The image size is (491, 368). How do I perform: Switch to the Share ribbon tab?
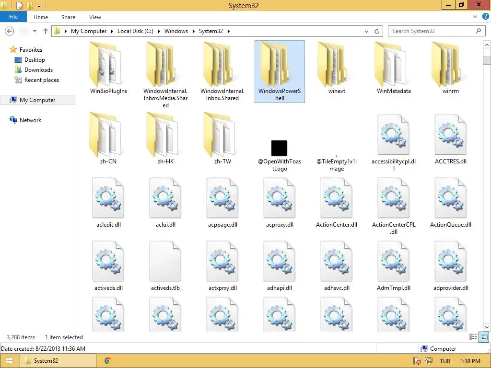pos(68,17)
